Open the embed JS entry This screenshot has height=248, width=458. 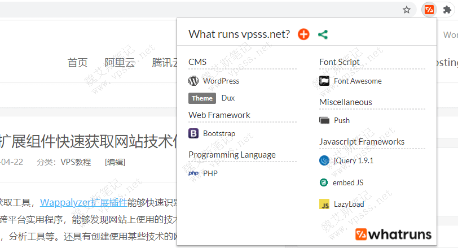tap(348, 183)
